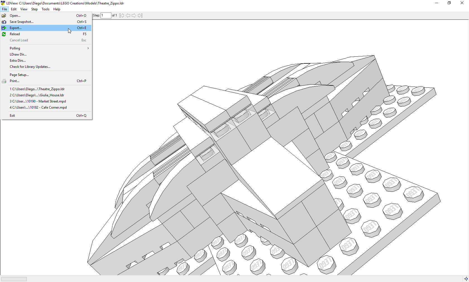Go to next step arrow icon
The height and width of the screenshot is (282, 469).
(x=134, y=15)
